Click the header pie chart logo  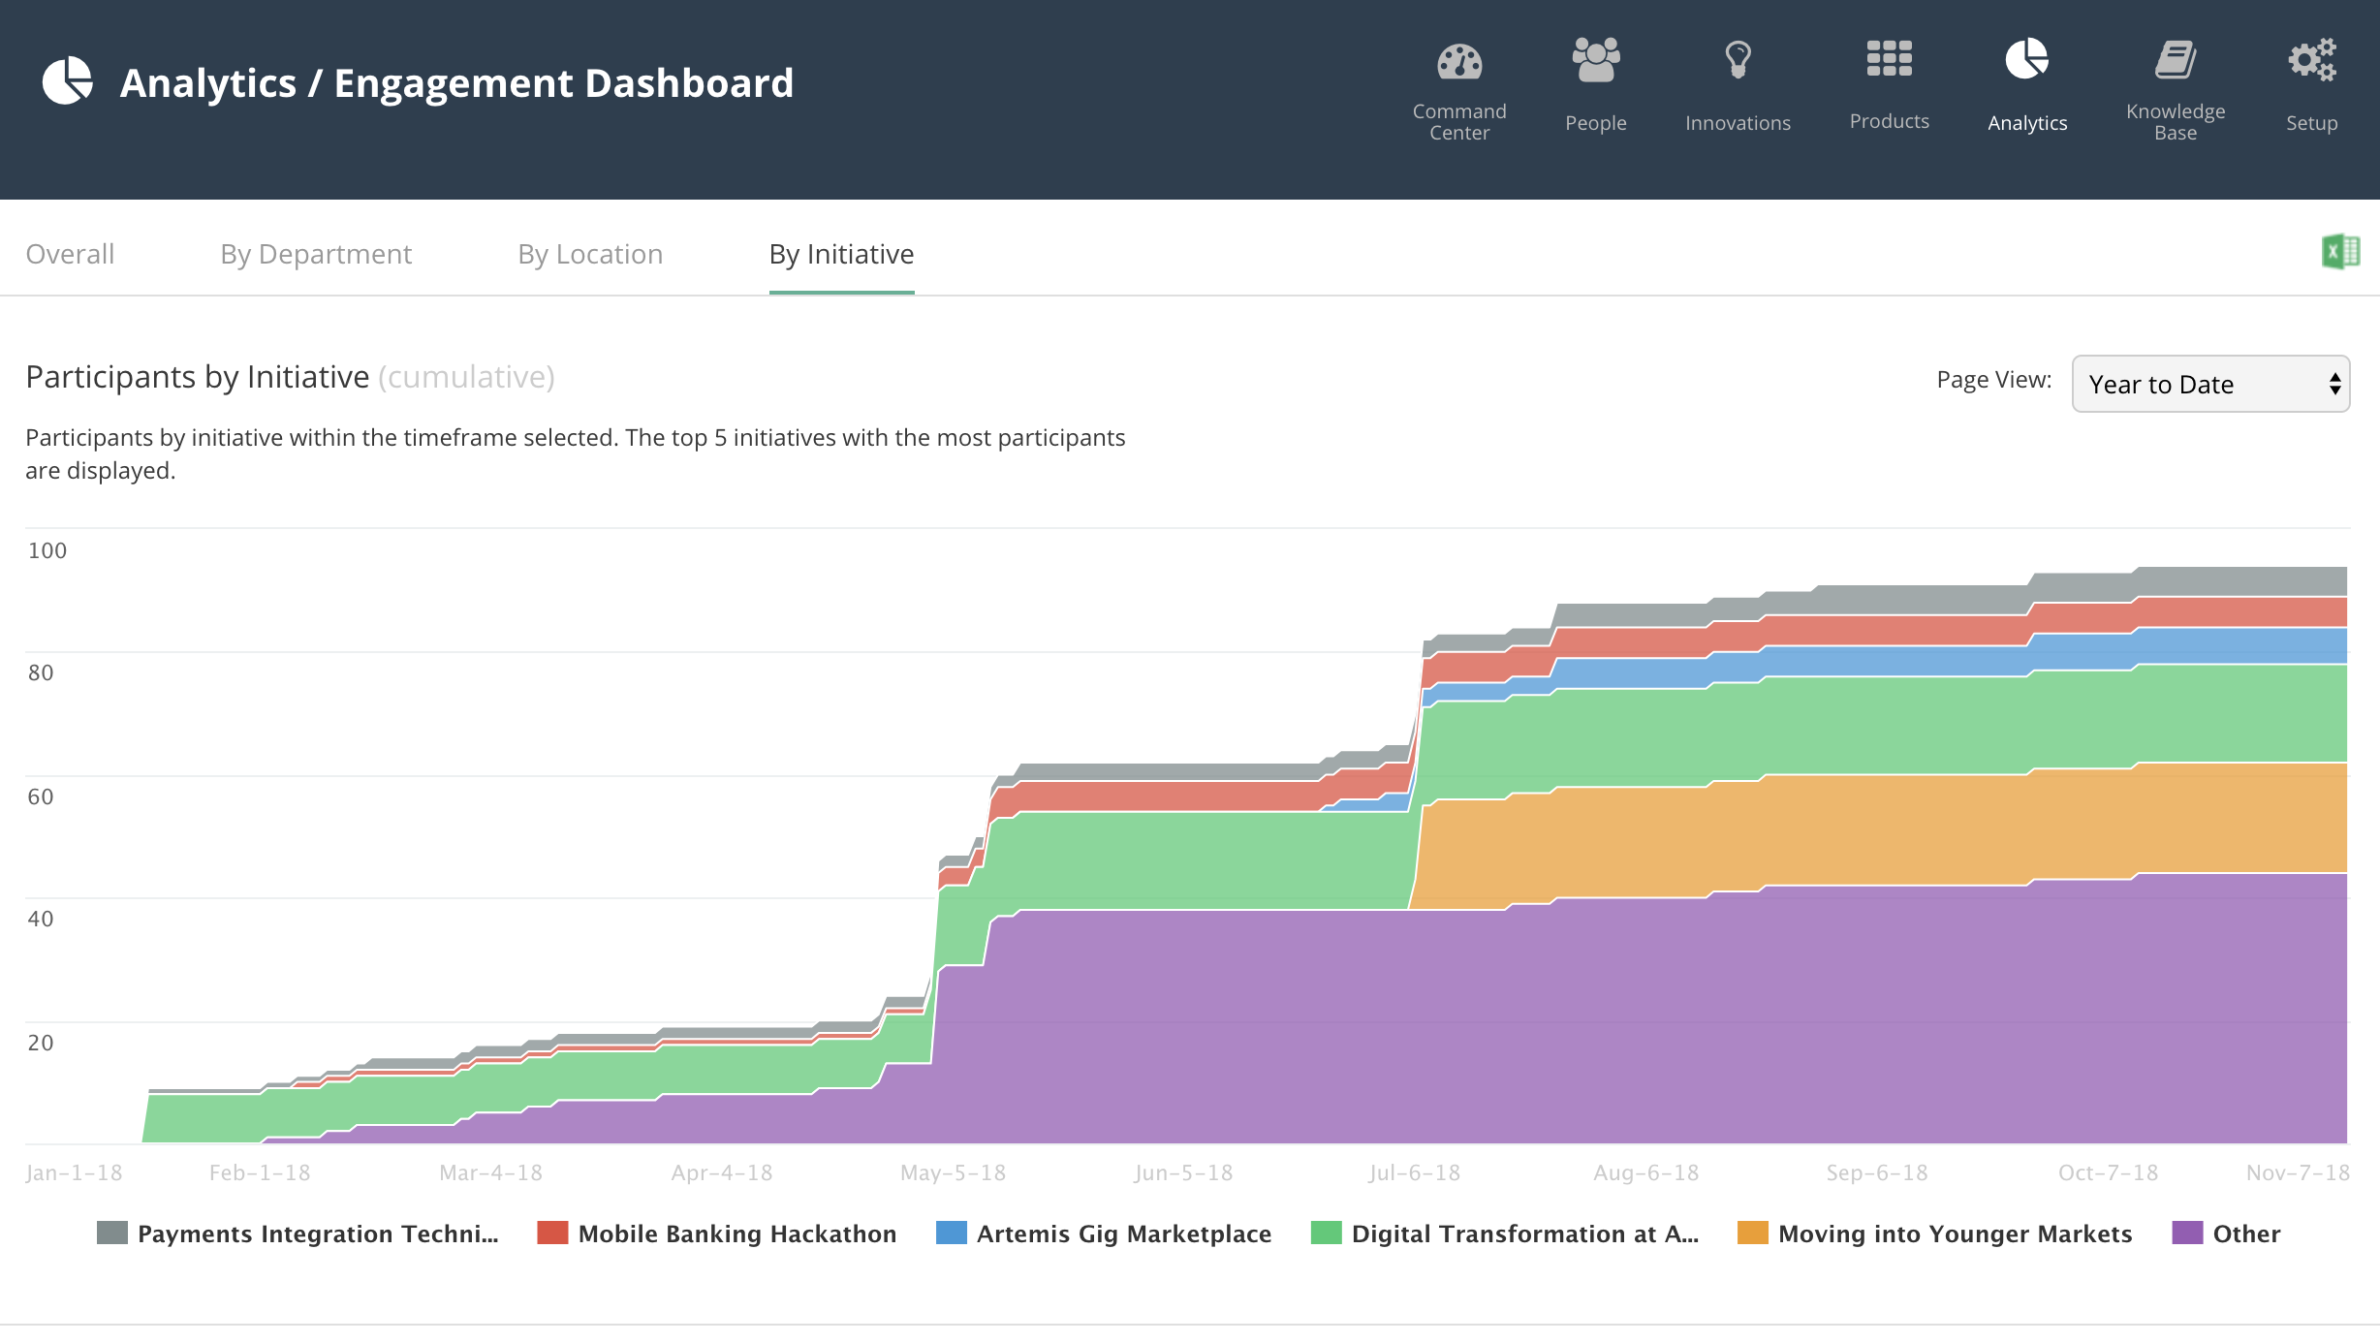[67, 81]
